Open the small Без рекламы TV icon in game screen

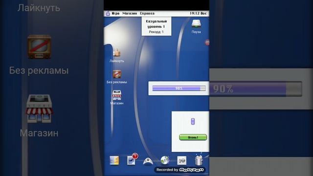pos(117,74)
